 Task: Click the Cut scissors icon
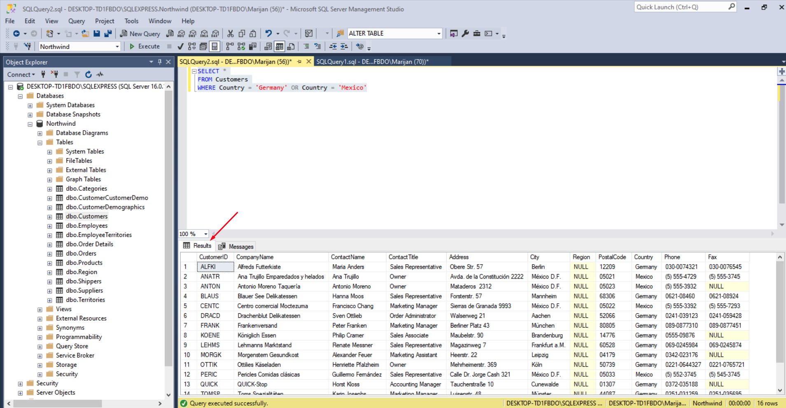[231, 33]
